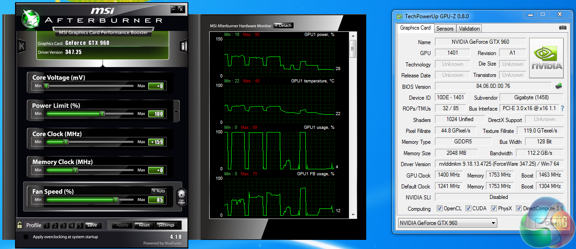Close GPU-Z with the Close button
The width and height of the screenshot is (576, 249).
[x=551, y=224]
